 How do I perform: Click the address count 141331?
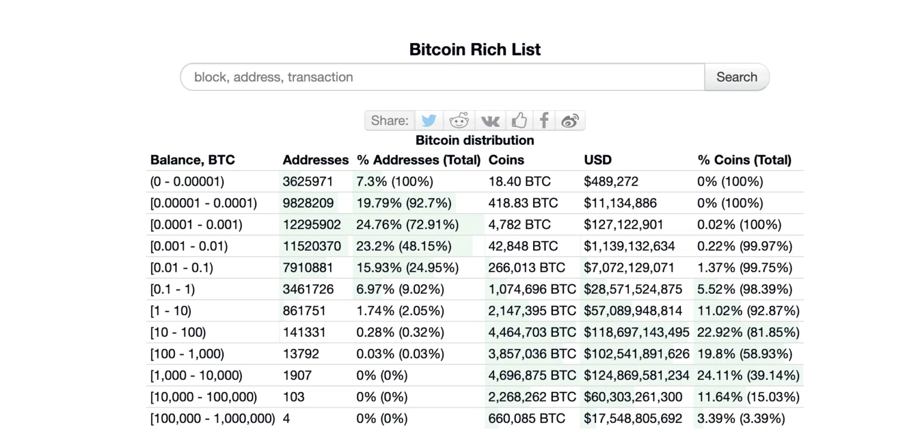tap(304, 332)
